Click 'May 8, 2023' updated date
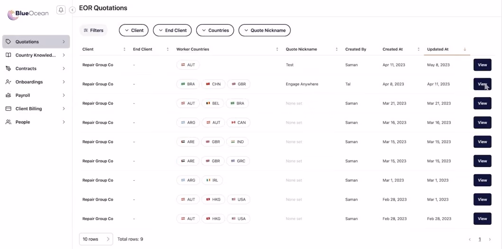This screenshot has width=502, height=249. point(438,65)
